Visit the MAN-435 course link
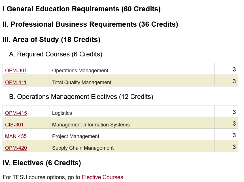The width and height of the screenshot is (244, 182). tap(16, 136)
